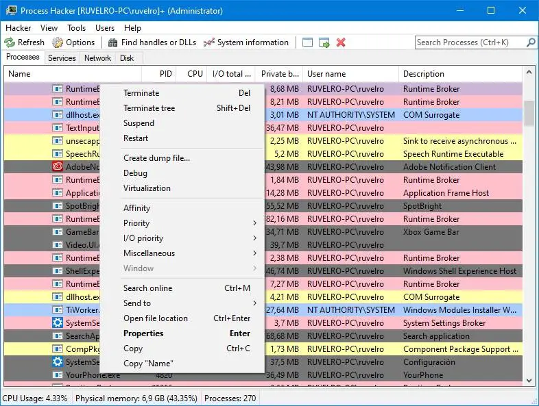Click the SpotBright process icon

pos(58,206)
